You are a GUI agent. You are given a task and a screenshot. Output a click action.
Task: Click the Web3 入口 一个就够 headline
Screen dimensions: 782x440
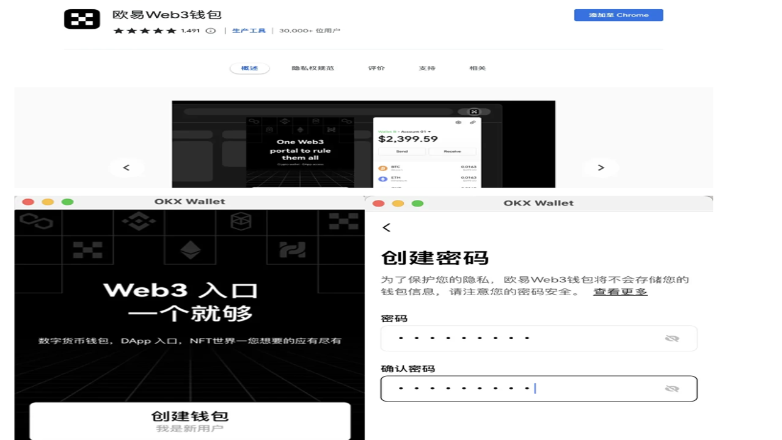pyautogui.click(x=181, y=302)
